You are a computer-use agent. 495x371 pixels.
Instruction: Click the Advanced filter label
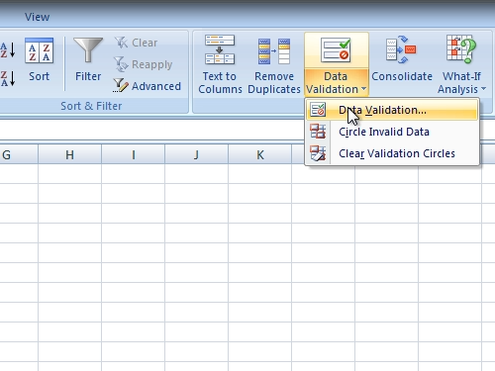(156, 86)
